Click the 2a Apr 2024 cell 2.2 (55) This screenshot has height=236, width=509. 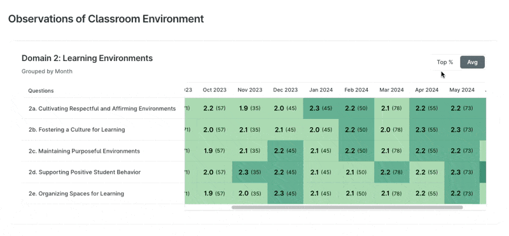tap(426, 108)
